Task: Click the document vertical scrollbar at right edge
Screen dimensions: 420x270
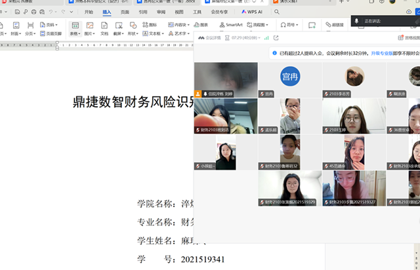Action: [417, 257]
